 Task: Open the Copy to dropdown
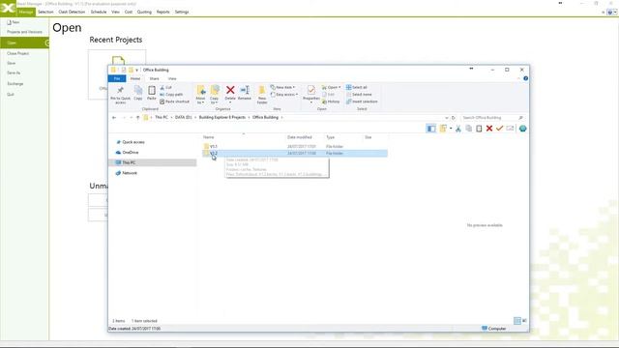pyautogui.click(x=215, y=95)
